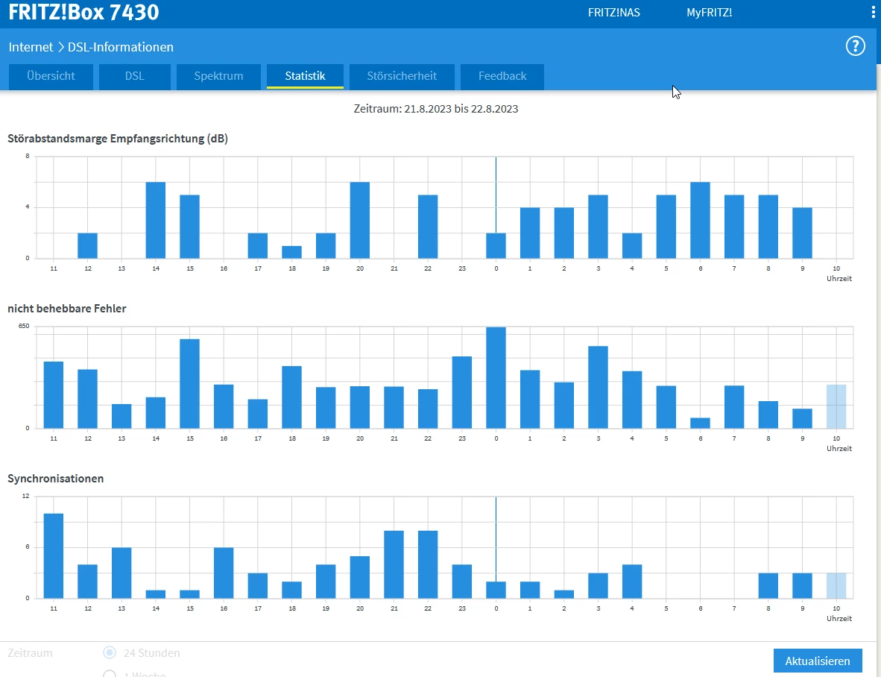Open the FRITZ!NAS link
This screenshot has width=881, height=677.
pos(613,13)
